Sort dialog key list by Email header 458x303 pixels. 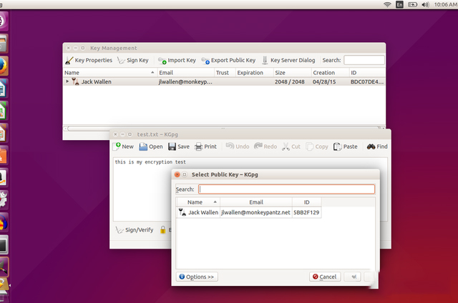coord(256,202)
